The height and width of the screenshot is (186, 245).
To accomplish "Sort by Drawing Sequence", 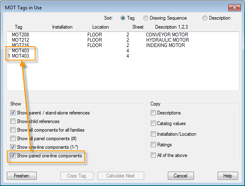I will coord(146,18).
